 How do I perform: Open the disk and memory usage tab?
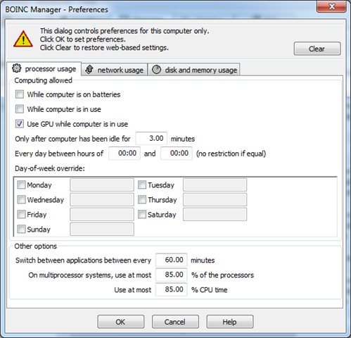pyautogui.click(x=194, y=70)
